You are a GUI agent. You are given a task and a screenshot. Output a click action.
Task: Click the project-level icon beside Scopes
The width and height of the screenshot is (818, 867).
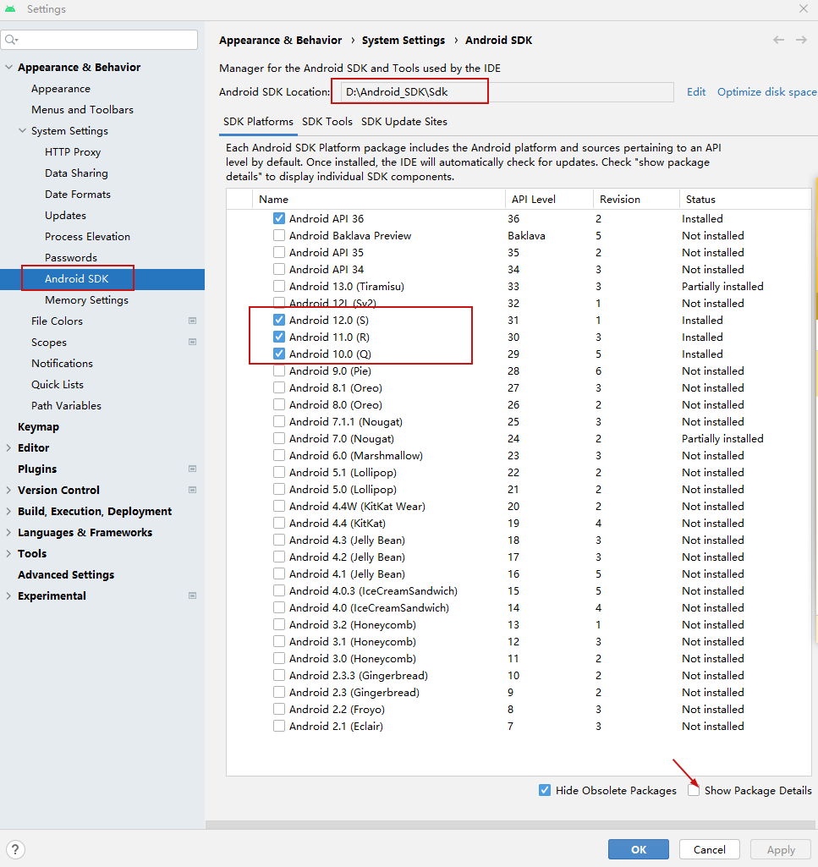coord(193,342)
